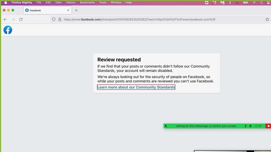Select the Facebook browser tab
271x152 pixels.
pos(44,10)
